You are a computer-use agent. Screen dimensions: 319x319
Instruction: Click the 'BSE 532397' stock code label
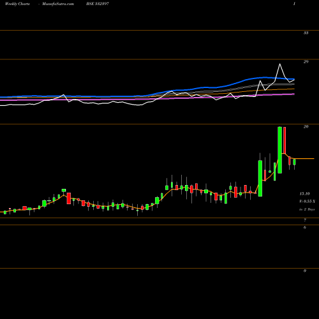click(x=98, y=4)
